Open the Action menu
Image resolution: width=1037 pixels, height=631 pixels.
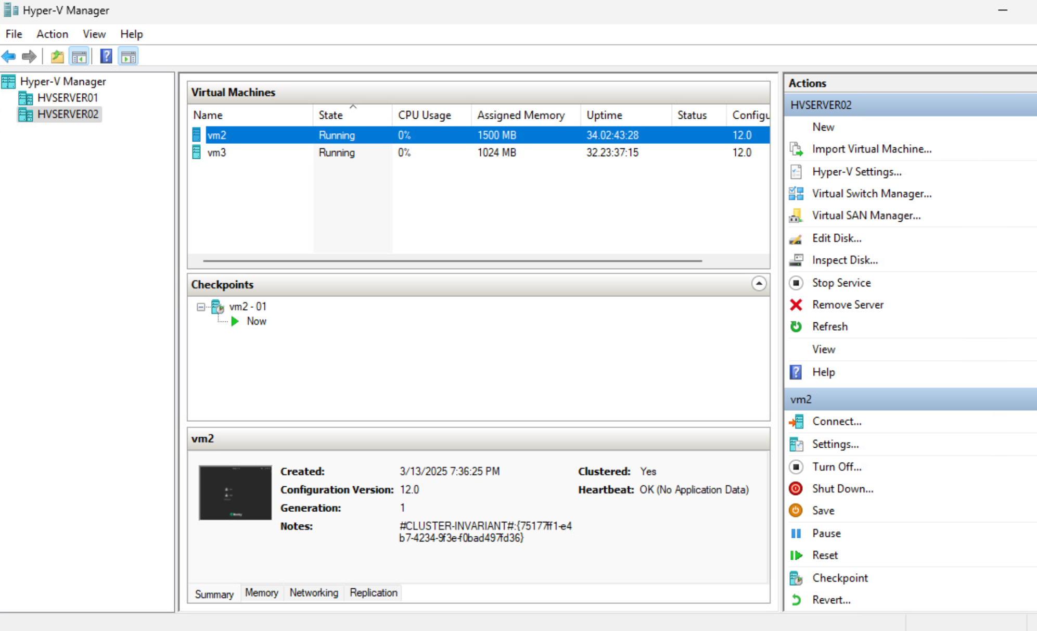pos(52,34)
